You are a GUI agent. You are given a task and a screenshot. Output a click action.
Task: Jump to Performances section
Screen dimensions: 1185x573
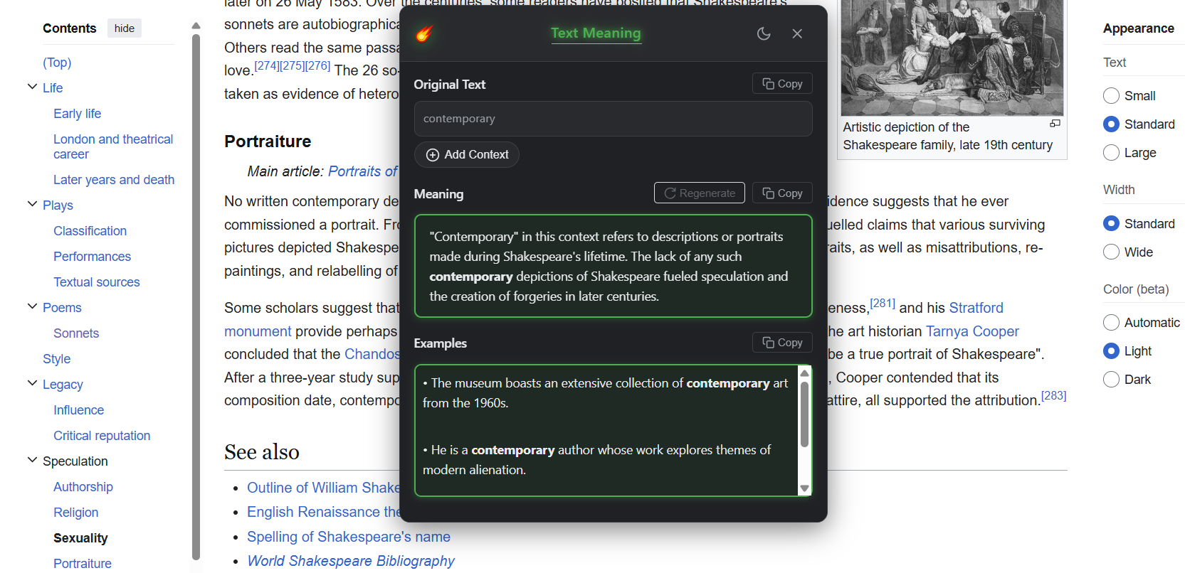coord(92,257)
